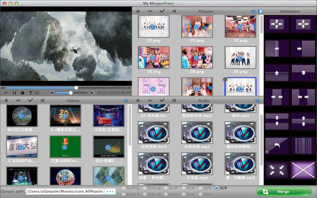The width and height of the screenshot is (317, 198).
Task: Remove the selected picture via its close badge
Action: pyautogui.click(x=225, y=79)
